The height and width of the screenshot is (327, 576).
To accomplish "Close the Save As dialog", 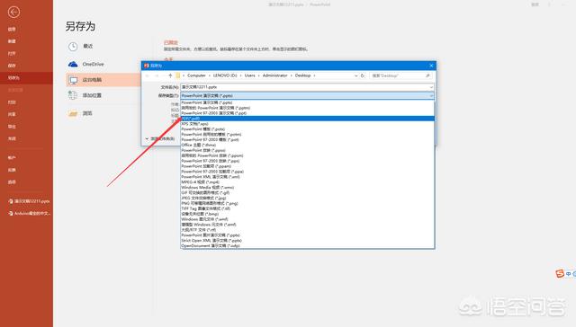I will coord(431,66).
